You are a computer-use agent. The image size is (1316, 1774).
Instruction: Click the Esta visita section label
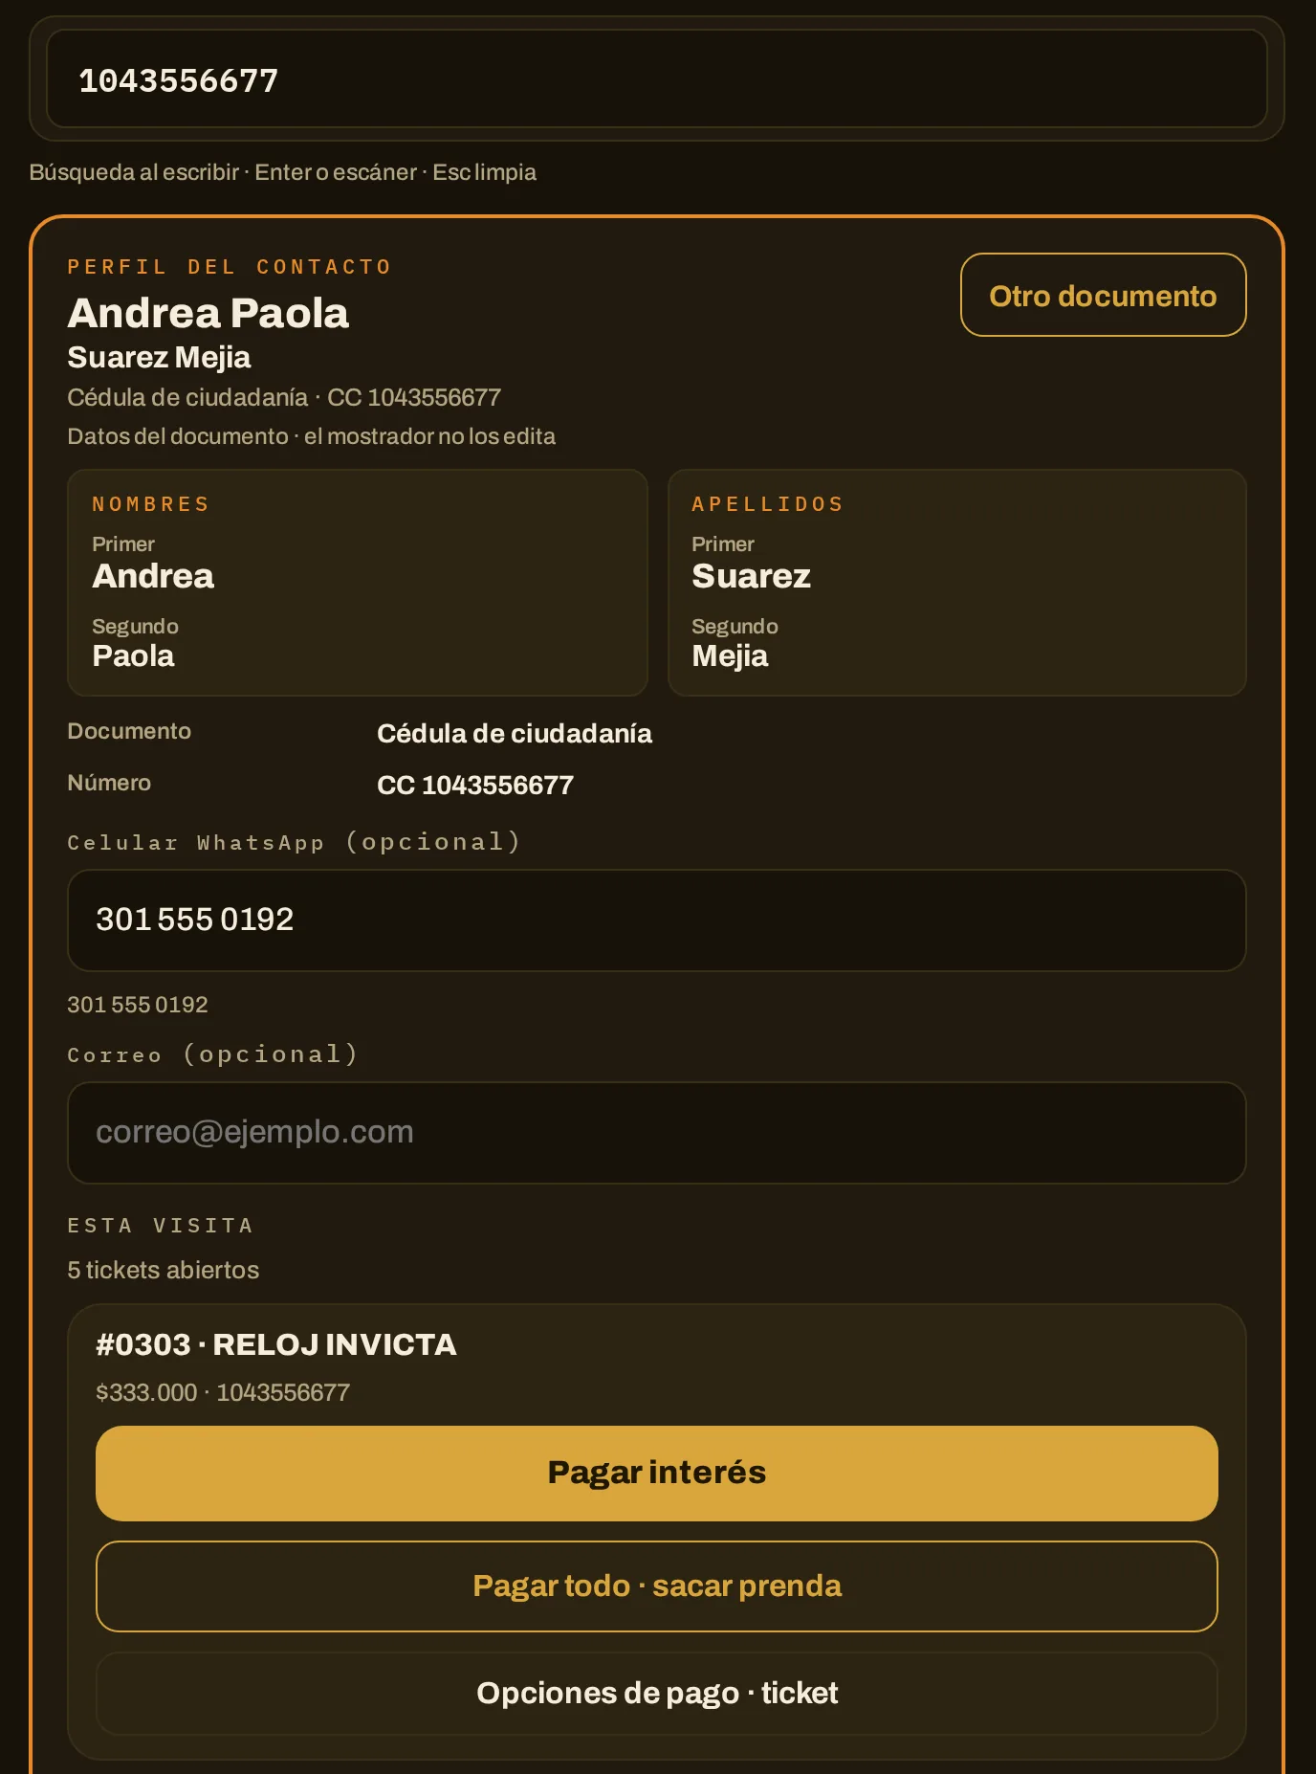click(x=160, y=1226)
